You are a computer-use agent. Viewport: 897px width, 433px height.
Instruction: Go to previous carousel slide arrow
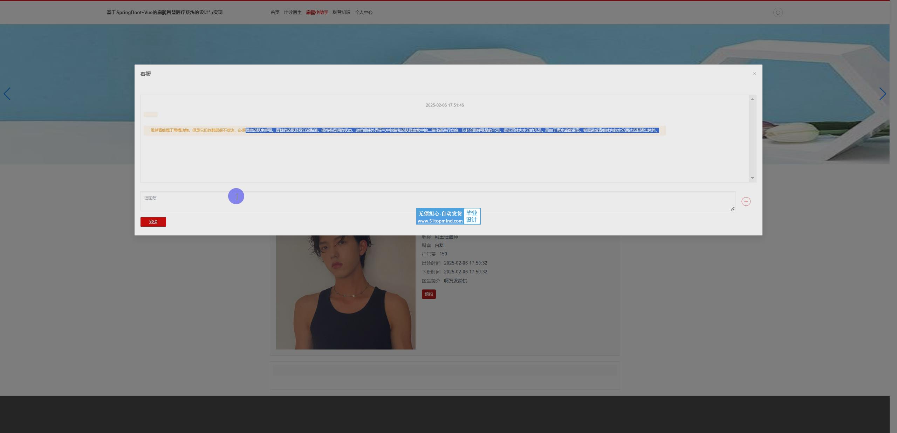[7, 94]
